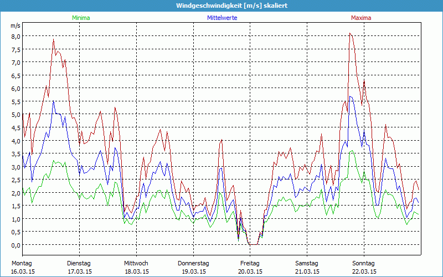
Task: Click the 5,0 y-axis tick label
Action: (x=16, y=114)
